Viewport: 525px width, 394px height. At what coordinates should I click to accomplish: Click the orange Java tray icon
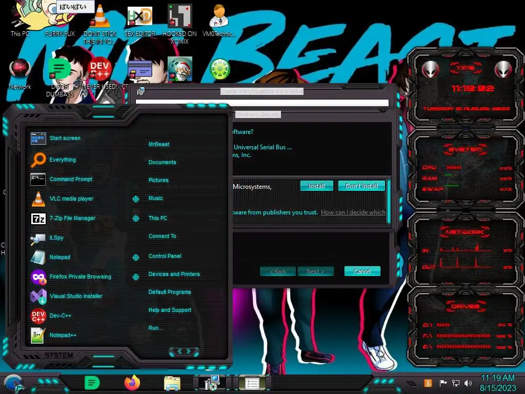(x=428, y=383)
